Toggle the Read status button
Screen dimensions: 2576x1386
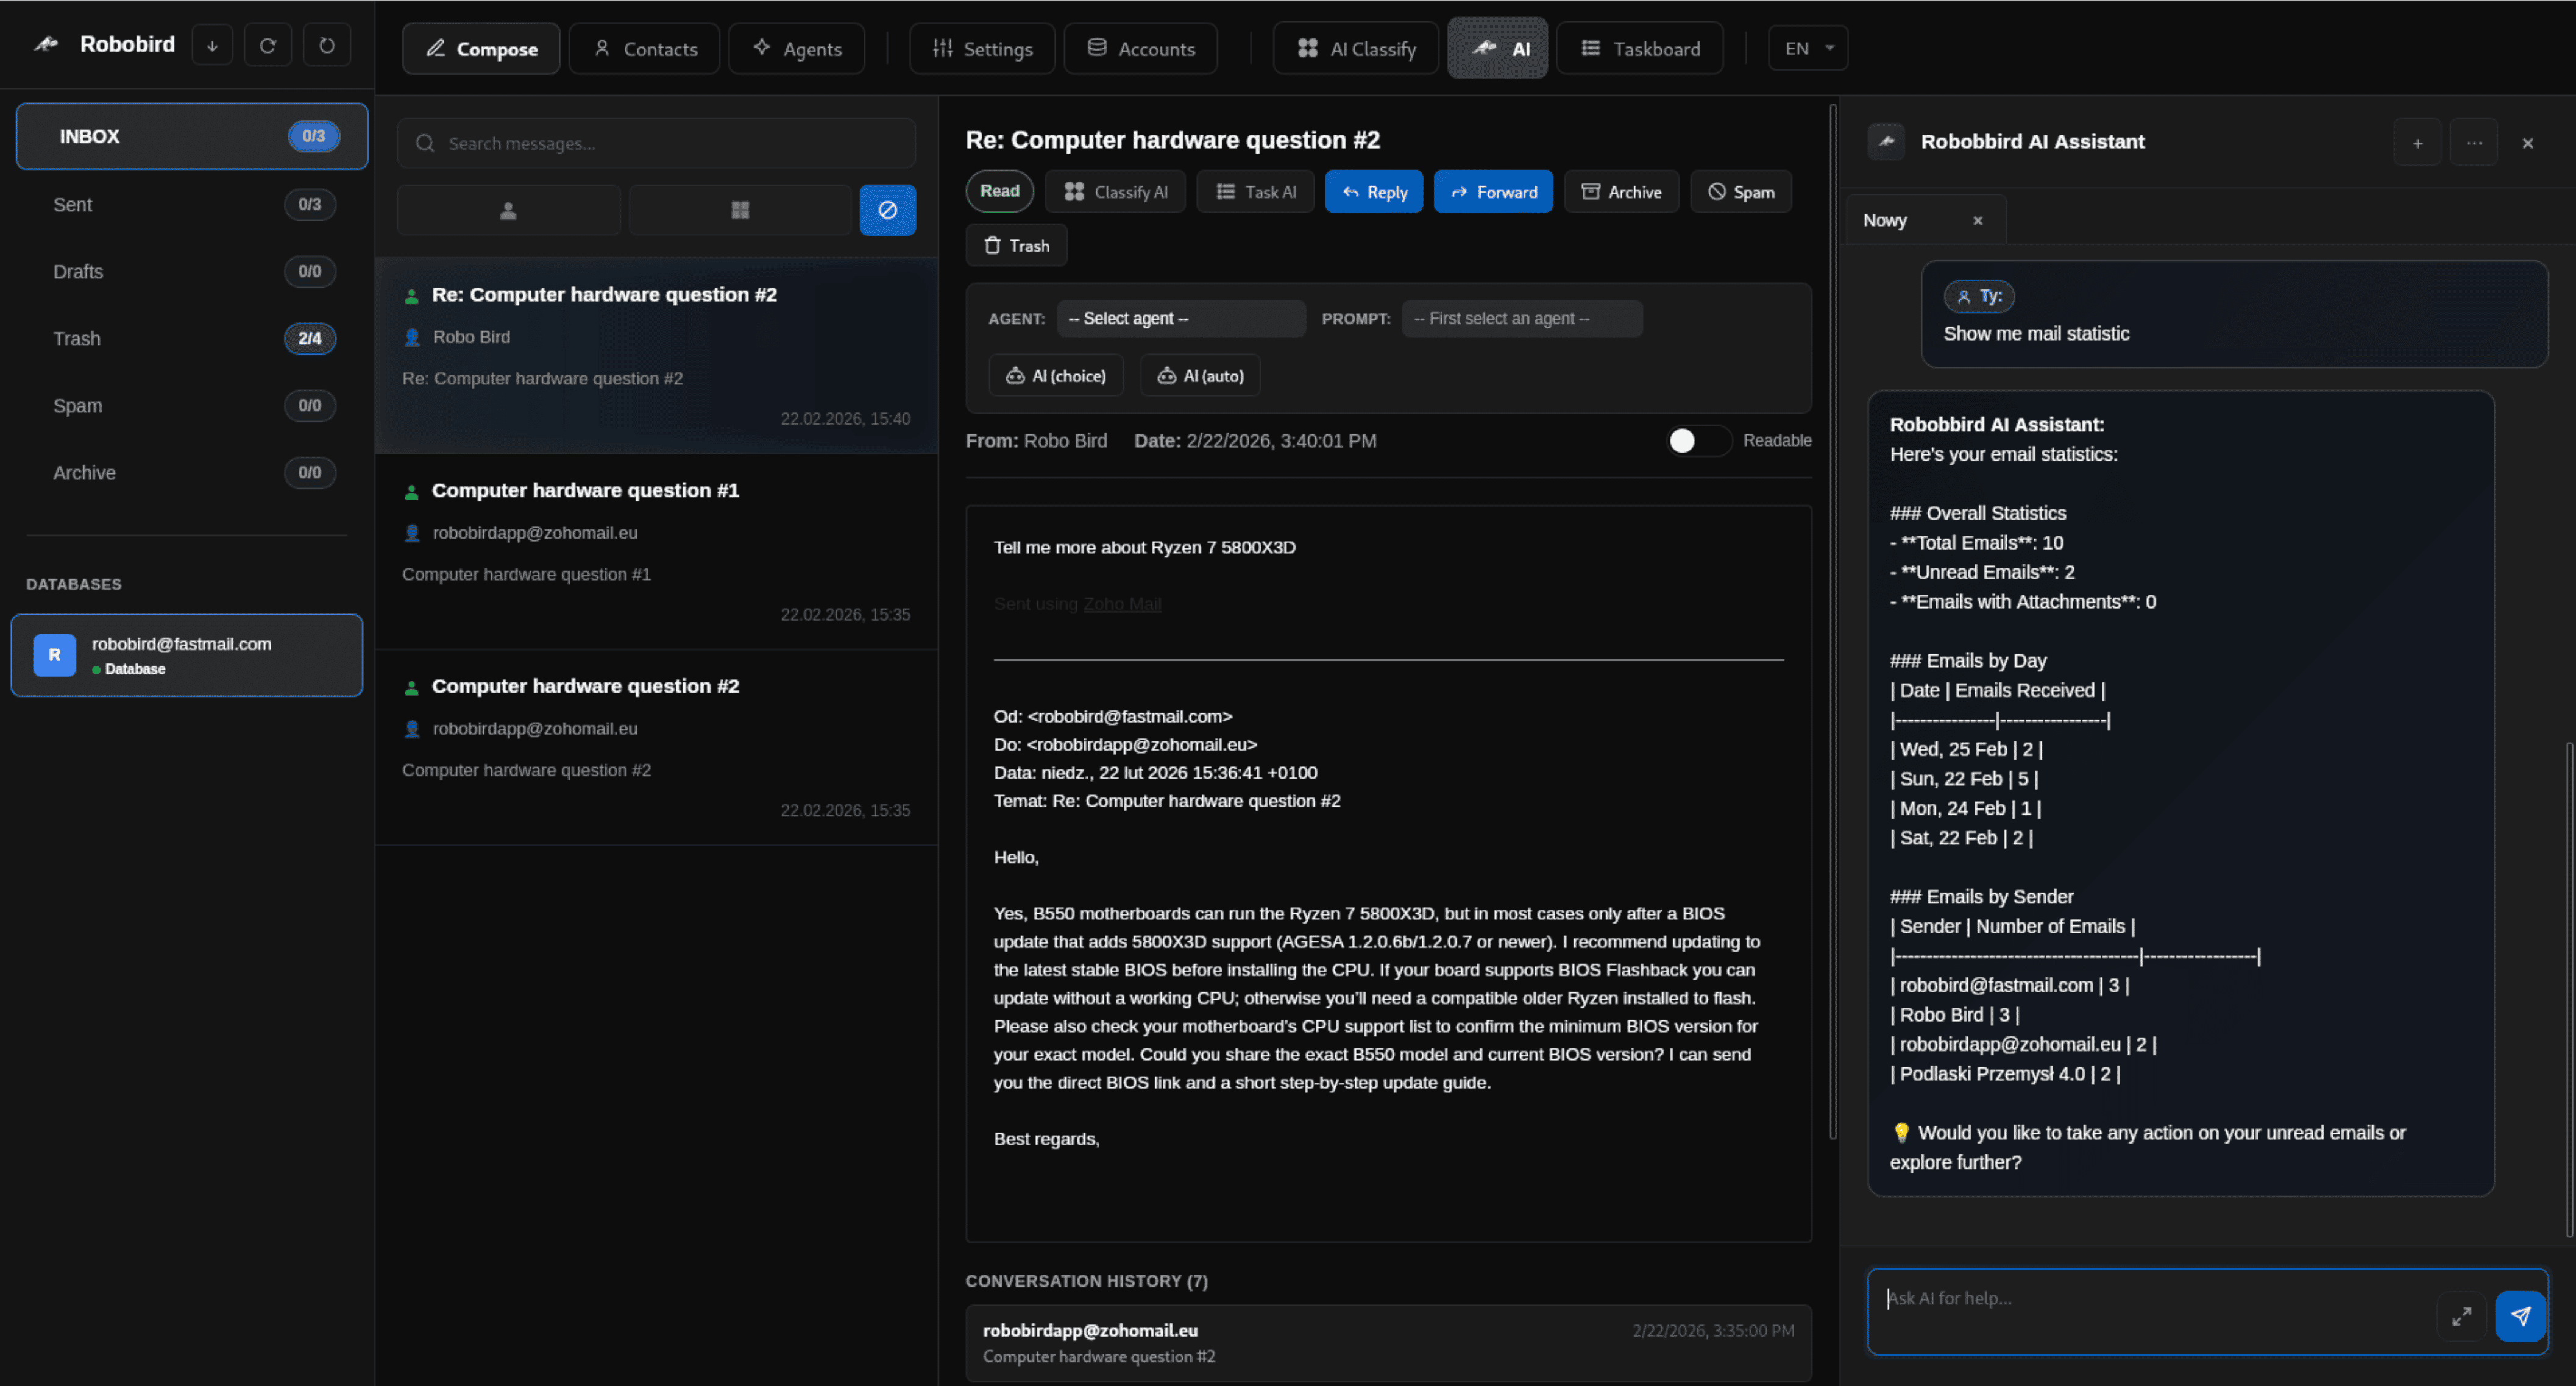pos(999,191)
